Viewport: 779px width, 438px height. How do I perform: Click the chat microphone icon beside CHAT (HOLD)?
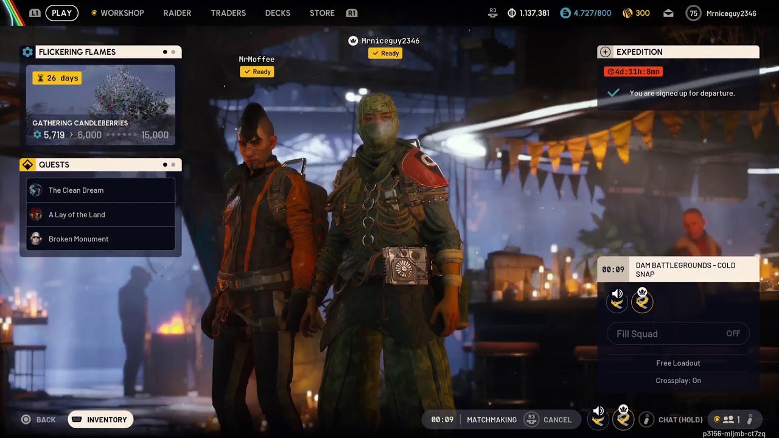pos(646,419)
